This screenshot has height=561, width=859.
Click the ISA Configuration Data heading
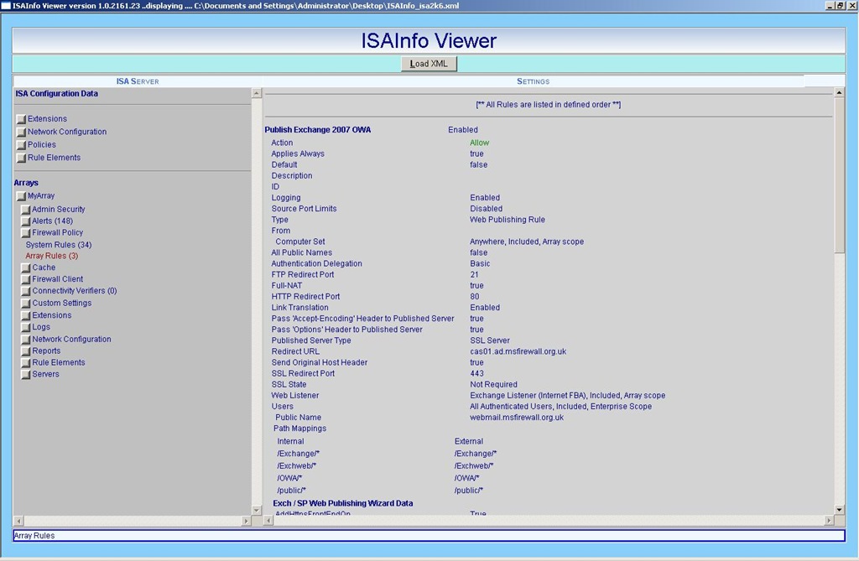click(57, 94)
